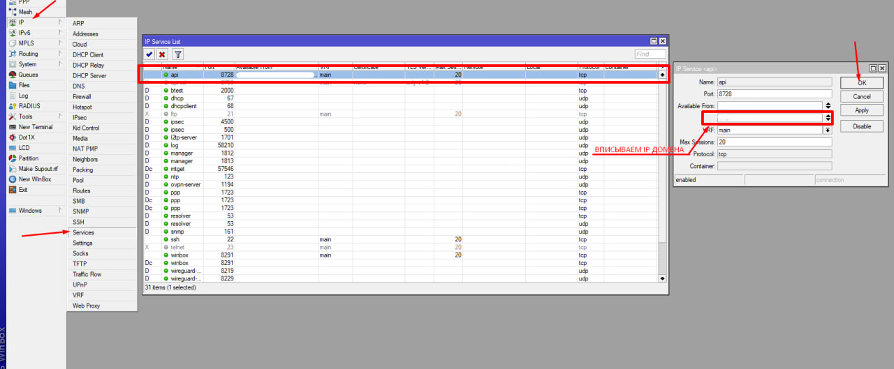This screenshot has width=894, height=369.
Task: Open the funnel filter icon
Action: tap(178, 54)
